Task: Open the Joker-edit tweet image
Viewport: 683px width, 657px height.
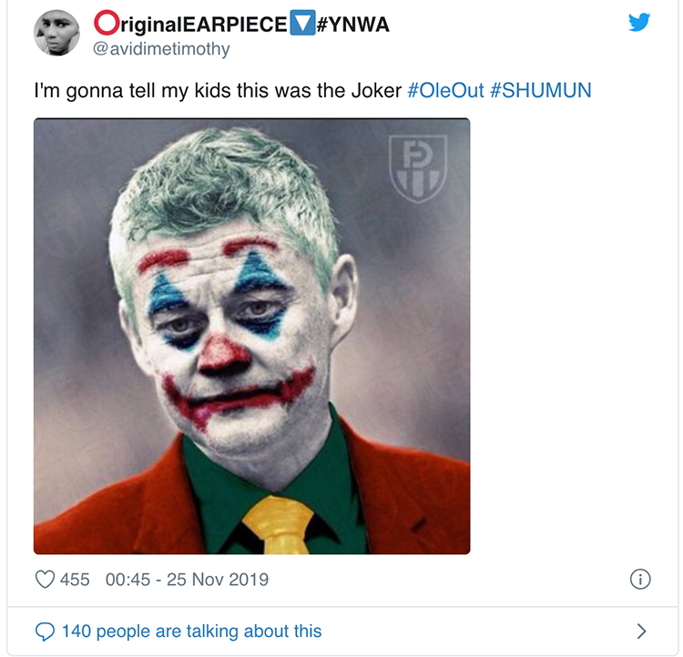Action: [x=252, y=336]
